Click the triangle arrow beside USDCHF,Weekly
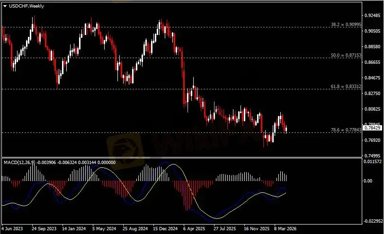 [5, 5]
